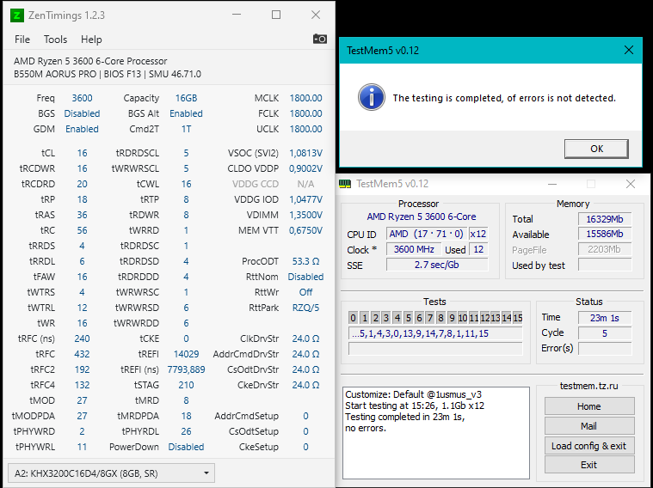Screen dimensions: 653x488
Task: Click the MEM VTT value 0,6750V
Action: (x=305, y=230)
